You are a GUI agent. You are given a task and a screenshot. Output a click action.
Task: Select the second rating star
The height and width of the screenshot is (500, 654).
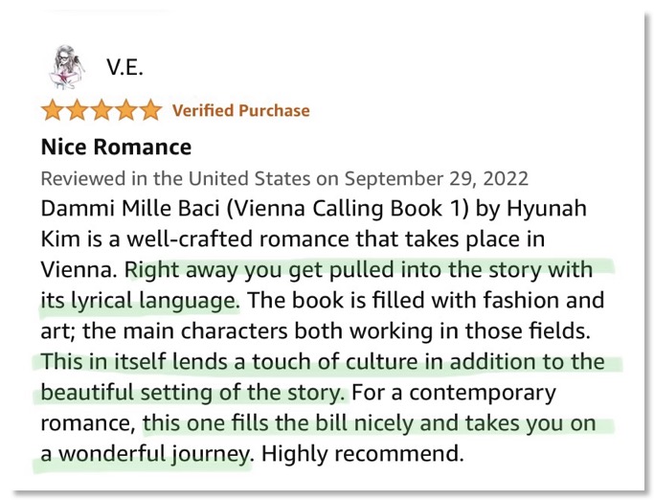pos(77,110)
